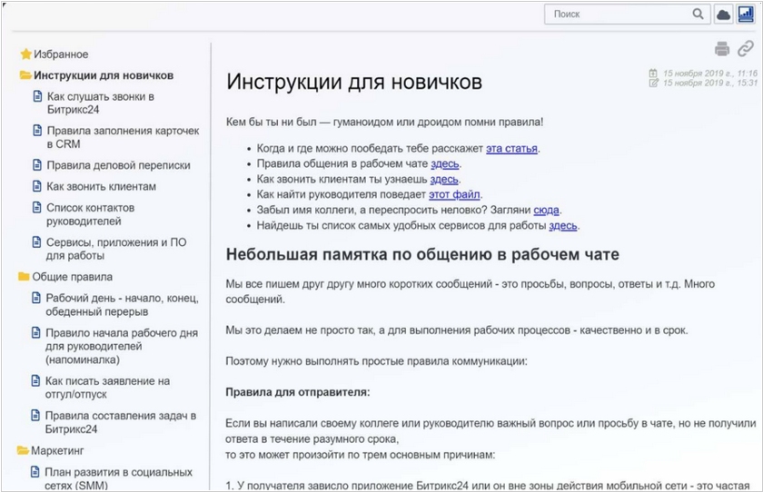
Task: Click the print icon above the article
Action: [722, 49]
